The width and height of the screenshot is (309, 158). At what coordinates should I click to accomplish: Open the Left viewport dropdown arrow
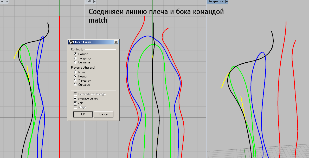pyautogui.click(x=95, y=1)
